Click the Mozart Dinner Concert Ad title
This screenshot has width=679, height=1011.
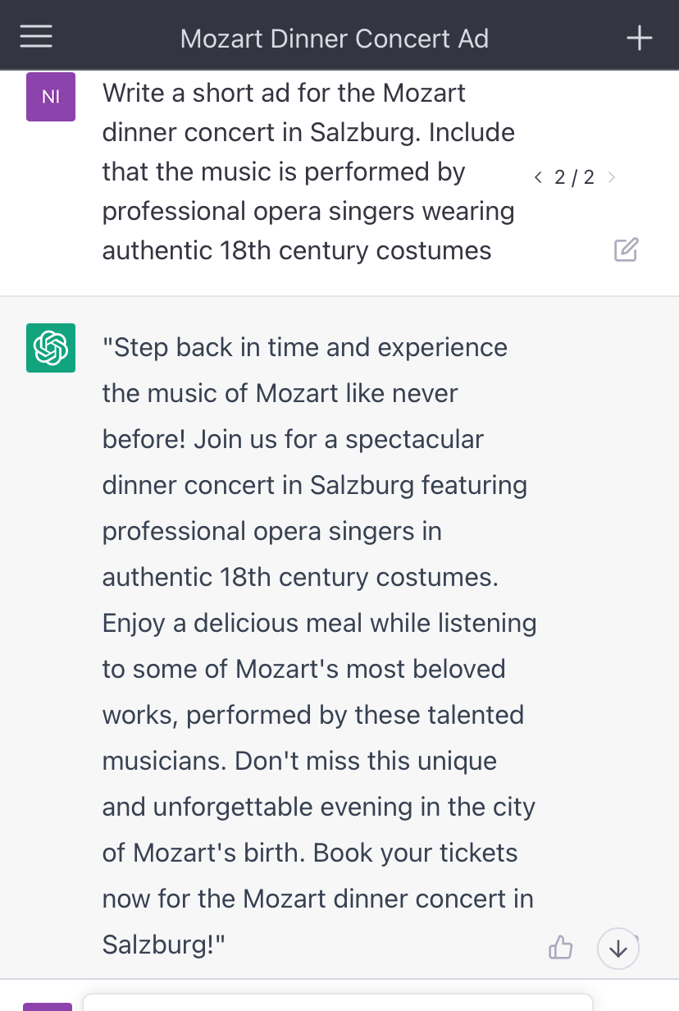(x=335, y=39)
